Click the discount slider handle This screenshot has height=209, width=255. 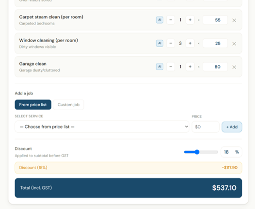(x=197, y=152)
